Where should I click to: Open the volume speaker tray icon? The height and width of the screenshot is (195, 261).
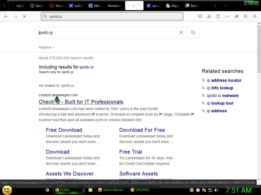(x=216, y=190)
